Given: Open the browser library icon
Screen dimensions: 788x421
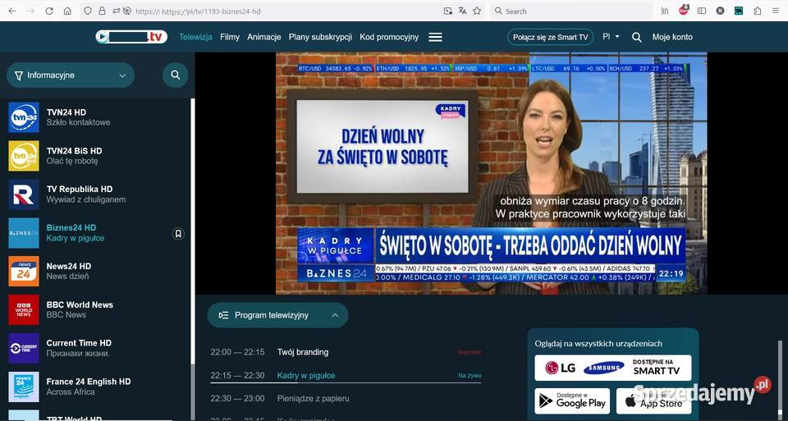Looking at the screenshot, I should coord(665,11).
